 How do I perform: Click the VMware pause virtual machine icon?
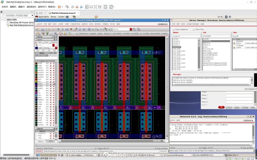pyautogui.click(x=59, y=7)
